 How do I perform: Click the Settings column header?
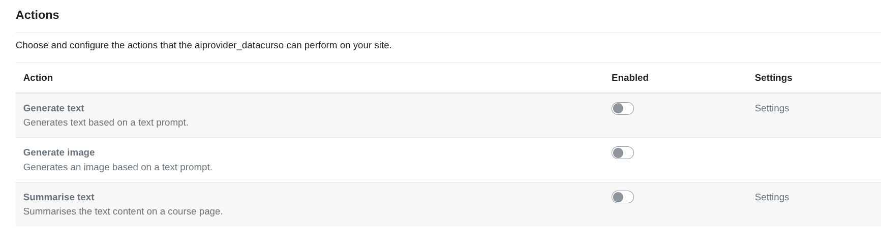tap(773, 78)
